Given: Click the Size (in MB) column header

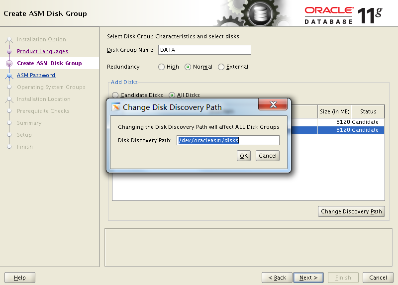Looking at the screenshot, I should 334,111.
